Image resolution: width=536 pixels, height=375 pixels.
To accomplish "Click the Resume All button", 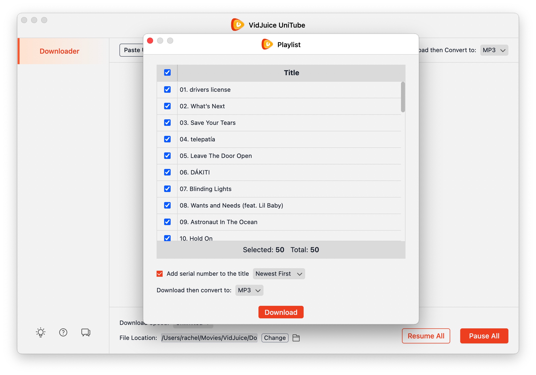I will pos(426,336).
